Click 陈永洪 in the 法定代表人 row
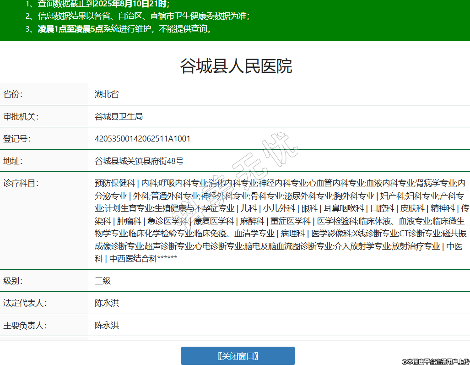 coord(107,303)
